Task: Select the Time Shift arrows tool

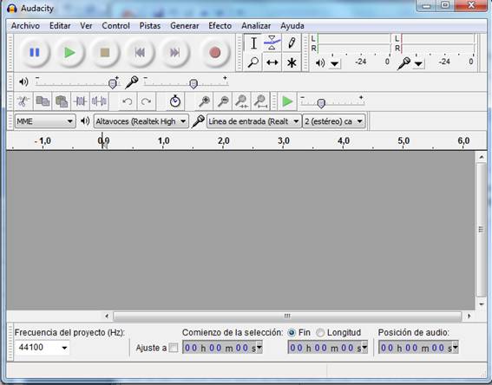Action: pyautogui.click(x=272, y=62)
